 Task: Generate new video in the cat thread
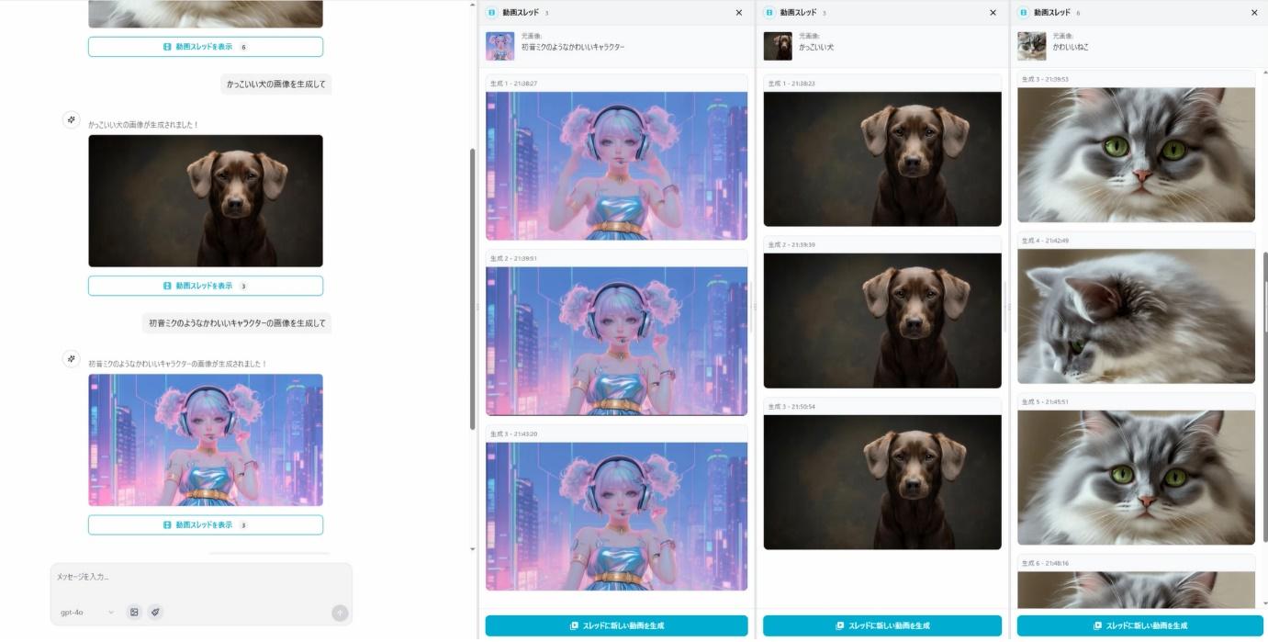[x=1138, y=625]
